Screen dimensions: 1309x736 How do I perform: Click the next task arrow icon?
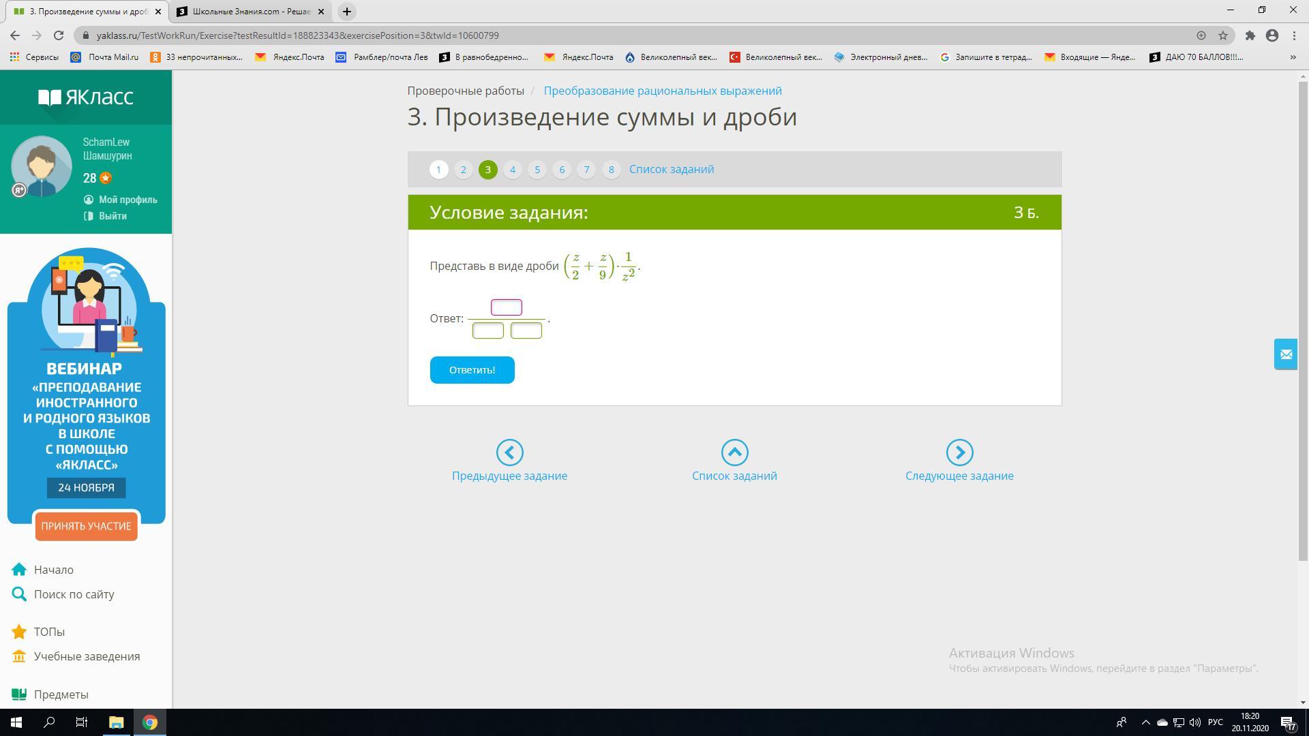tap(959, 453)
